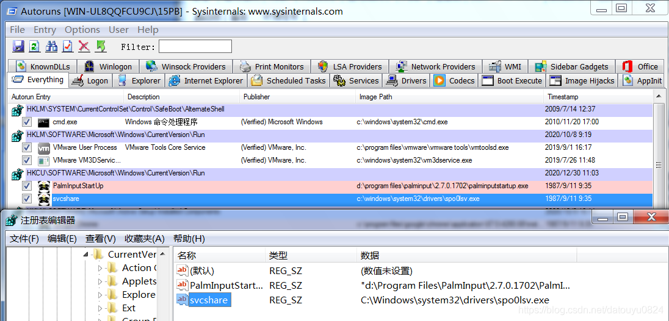This screenshot has width=669, height=321.
Task: Switch to the Logon tab
Action: pos(90,80)
